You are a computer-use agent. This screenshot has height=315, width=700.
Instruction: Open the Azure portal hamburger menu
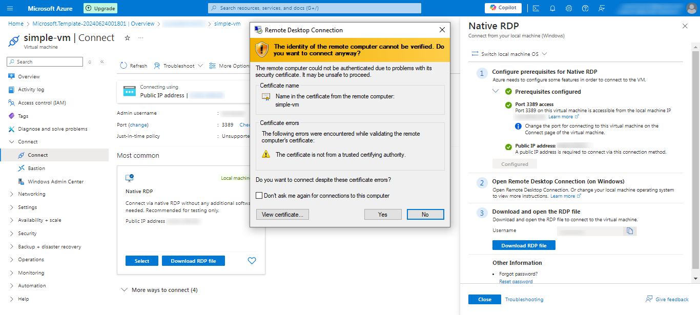coord(10,8)
